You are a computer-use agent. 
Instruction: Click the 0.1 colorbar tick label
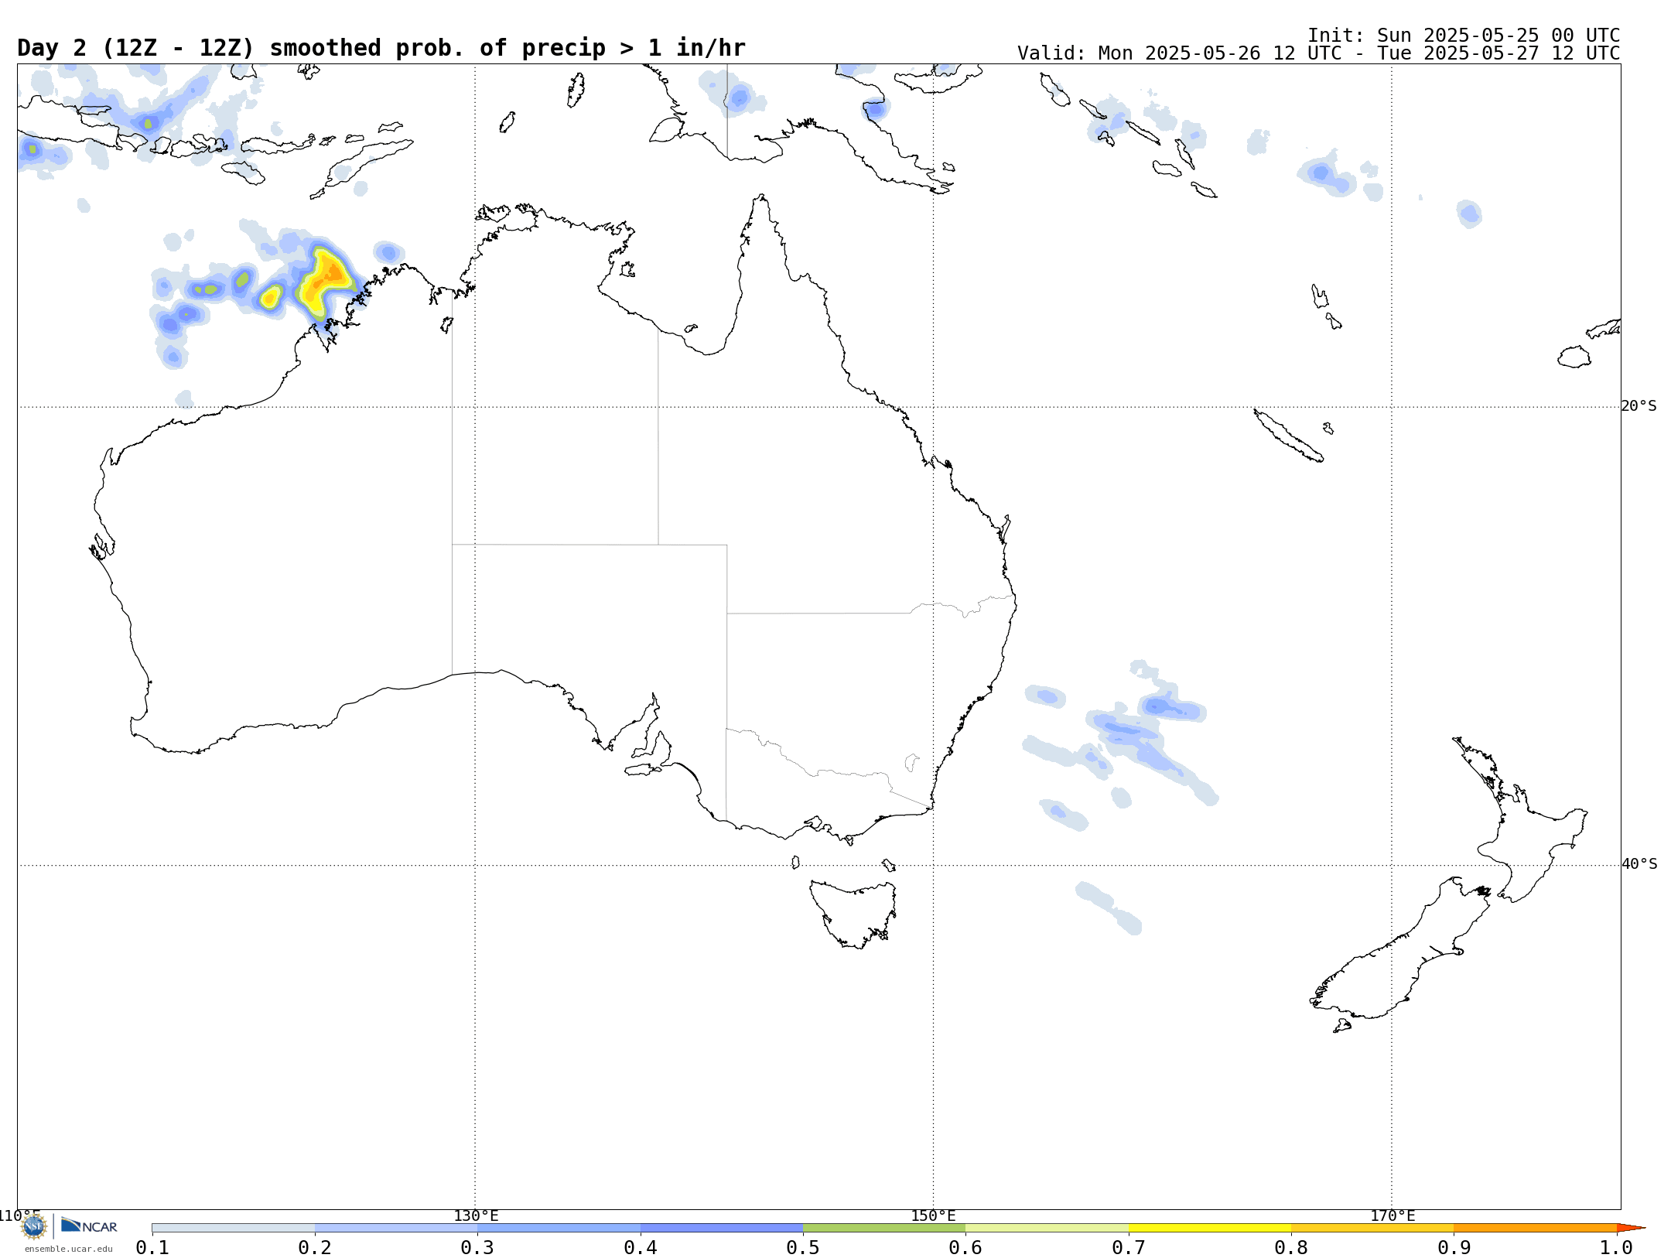pos(152,1248)
